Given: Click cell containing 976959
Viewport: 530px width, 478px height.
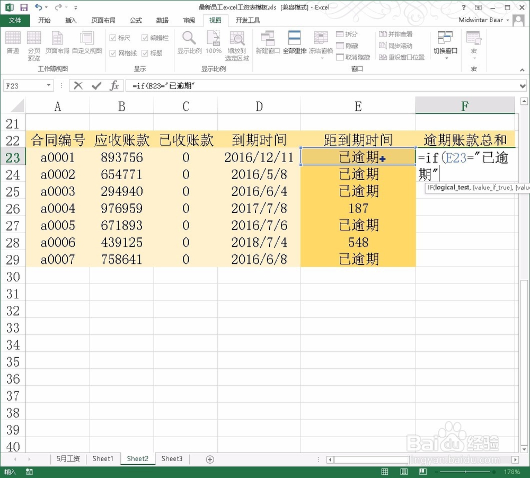Looking at the screenshot, I should click(x=122, y=209).
